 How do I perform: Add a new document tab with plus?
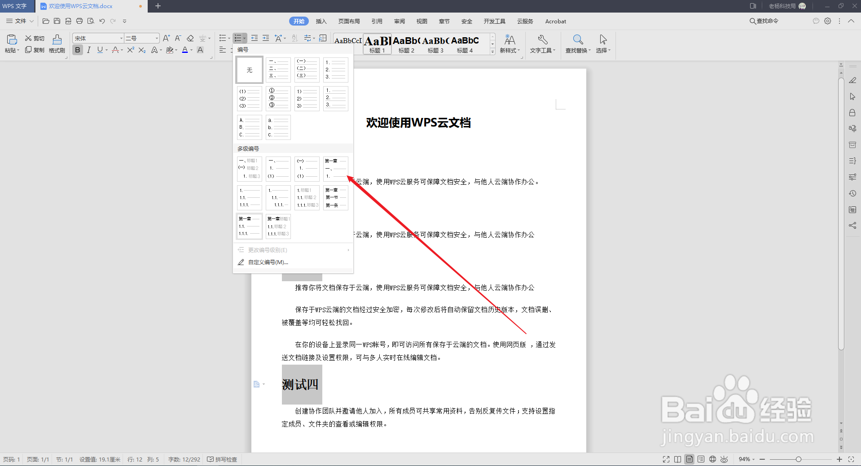coord(158,6)
